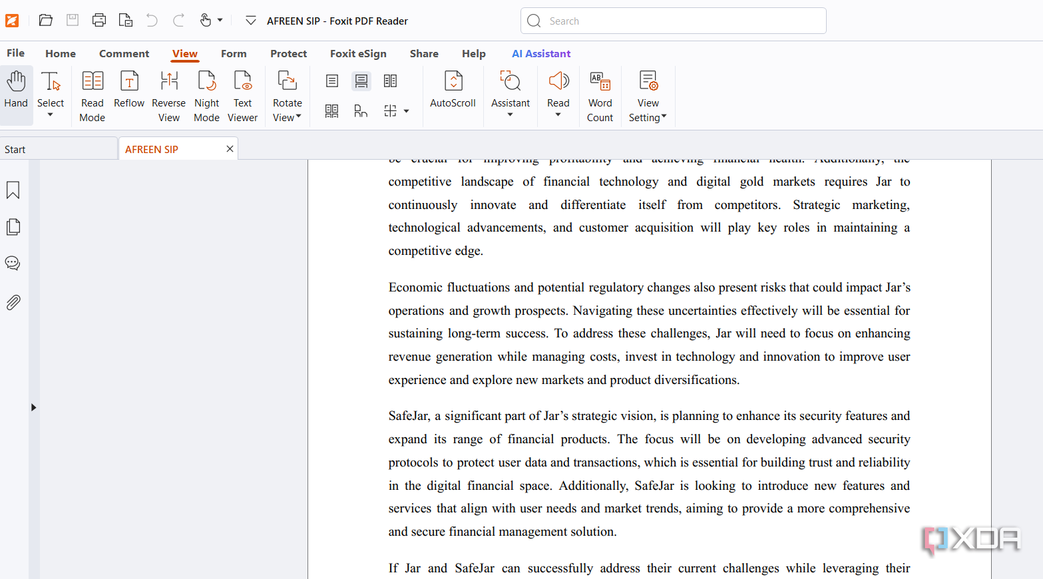Open the File menu
1043x579 pixels.
(x=16, y=53)
